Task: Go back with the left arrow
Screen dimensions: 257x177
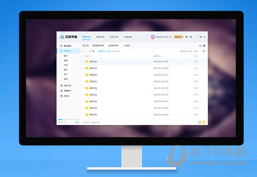Action: pos(83,51)
